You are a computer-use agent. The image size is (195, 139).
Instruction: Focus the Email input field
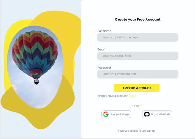(138, 56)
